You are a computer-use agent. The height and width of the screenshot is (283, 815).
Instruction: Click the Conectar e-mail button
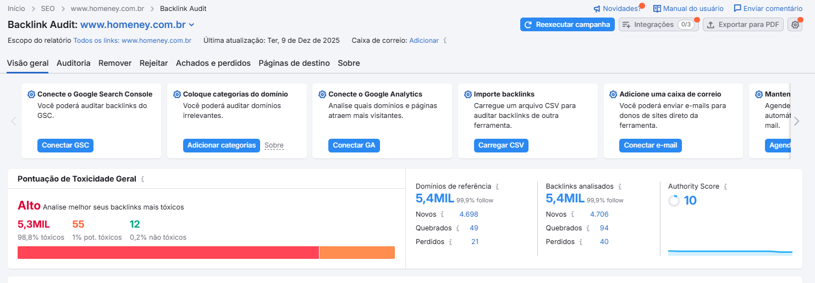click(x=651, y=145)
